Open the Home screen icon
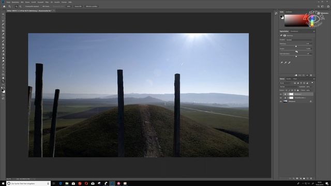Screen dimensions: 331x186 (x=4, y=6)
